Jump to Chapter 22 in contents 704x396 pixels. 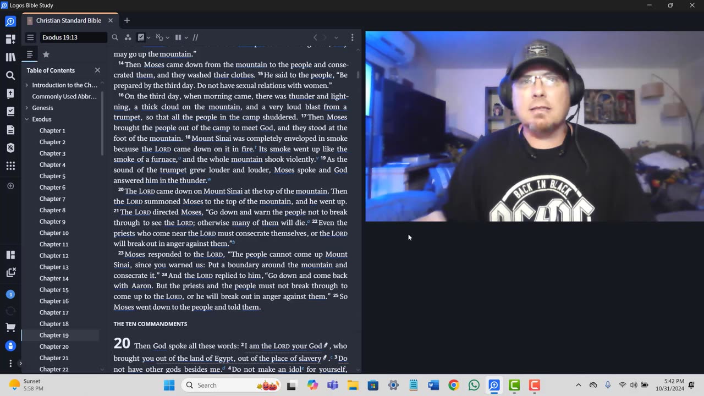(x=54, y=369)
